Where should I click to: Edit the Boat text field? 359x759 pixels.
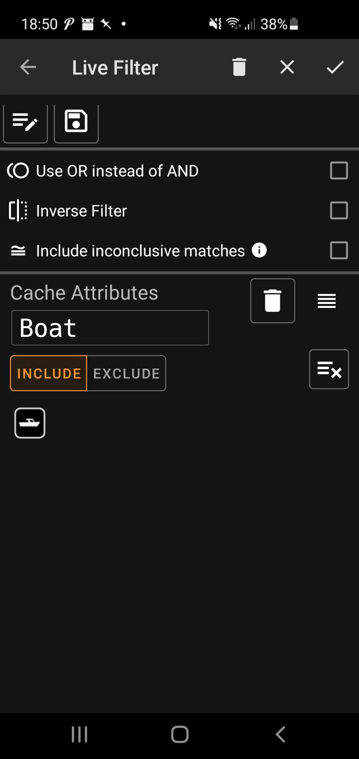[x=110, y=328]
